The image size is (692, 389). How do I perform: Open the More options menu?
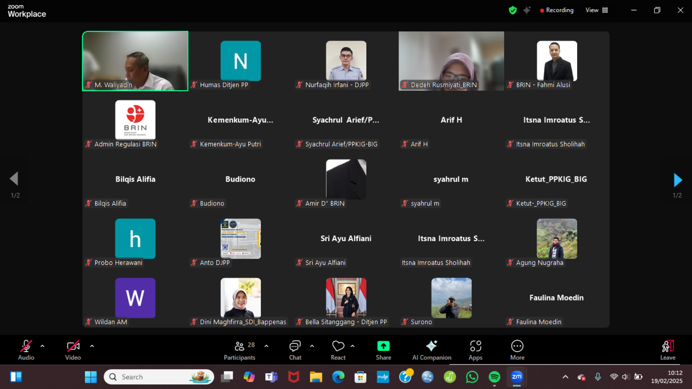coord(517,350)
